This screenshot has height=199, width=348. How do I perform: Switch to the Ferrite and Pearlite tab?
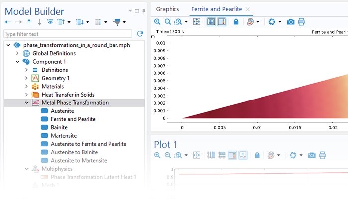point(216,9)
